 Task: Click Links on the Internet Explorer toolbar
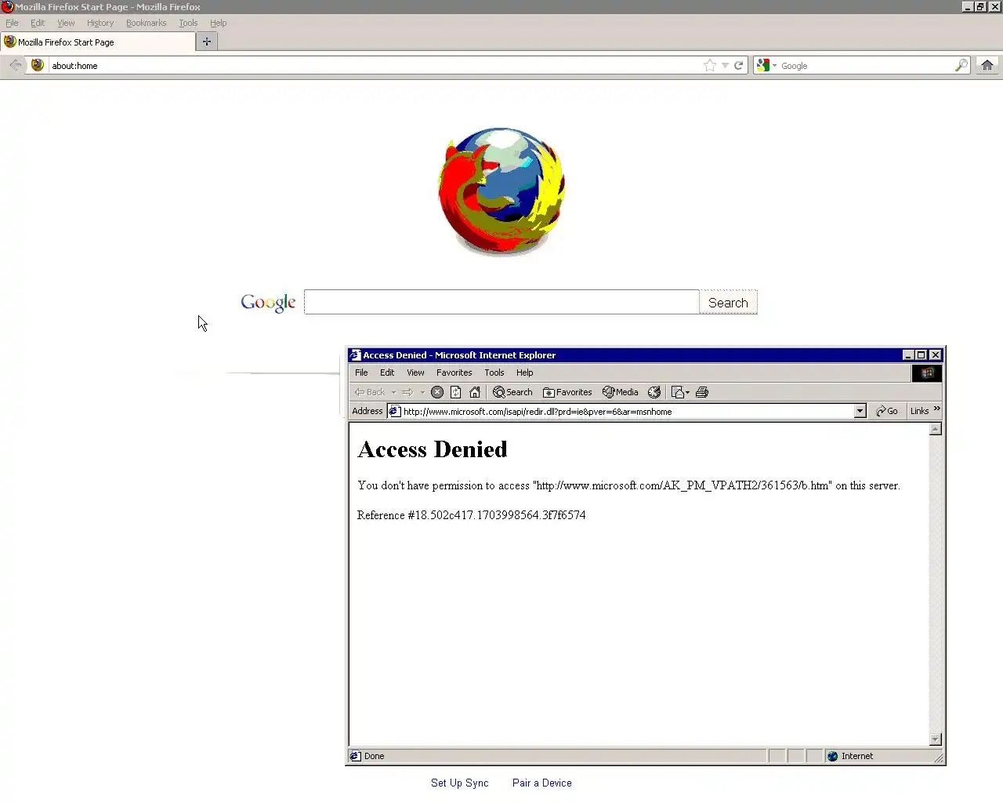[x=919, y=411]
